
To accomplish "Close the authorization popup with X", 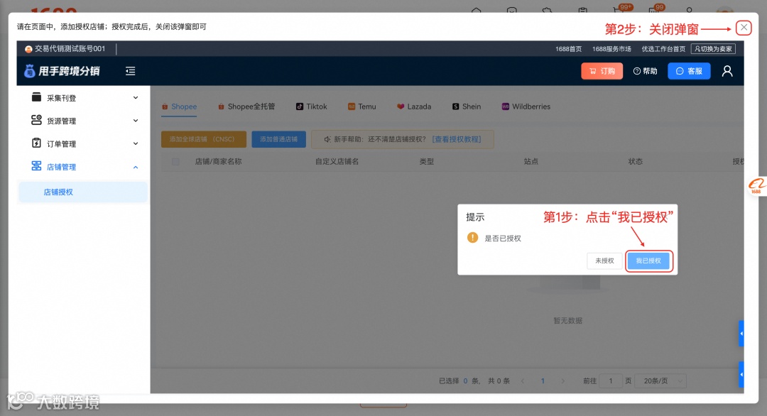I will 744,28.
